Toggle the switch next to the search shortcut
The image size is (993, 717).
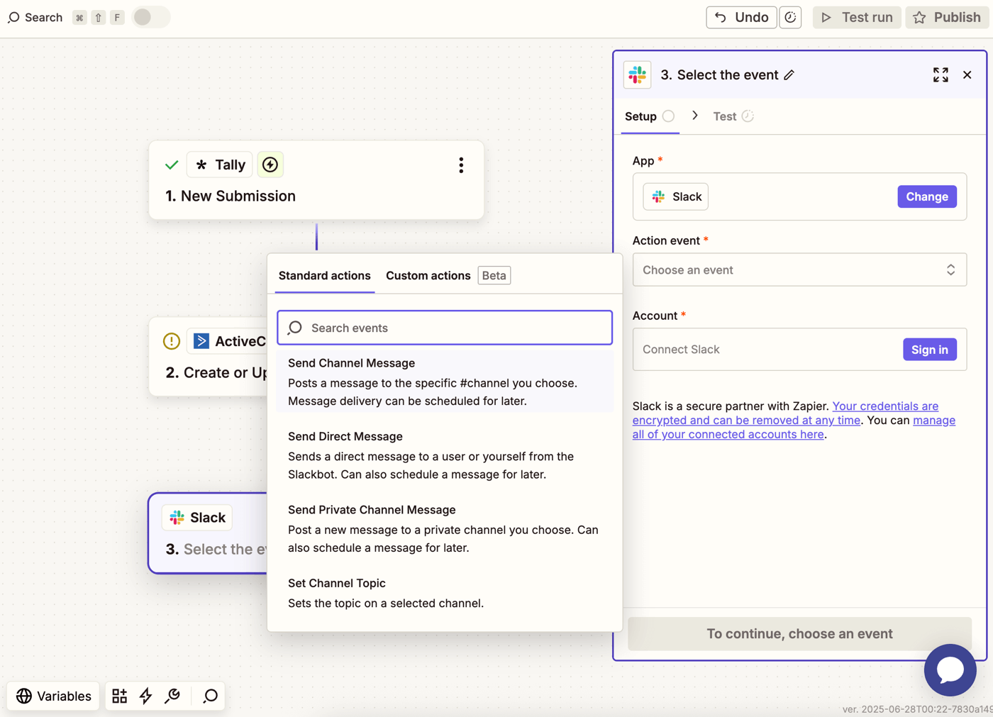(151, 17)
